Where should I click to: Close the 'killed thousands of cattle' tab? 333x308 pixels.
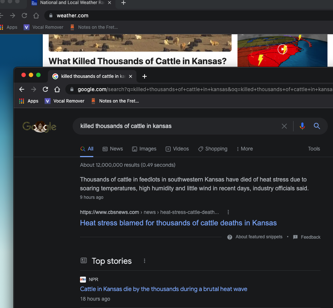[131, 76]
